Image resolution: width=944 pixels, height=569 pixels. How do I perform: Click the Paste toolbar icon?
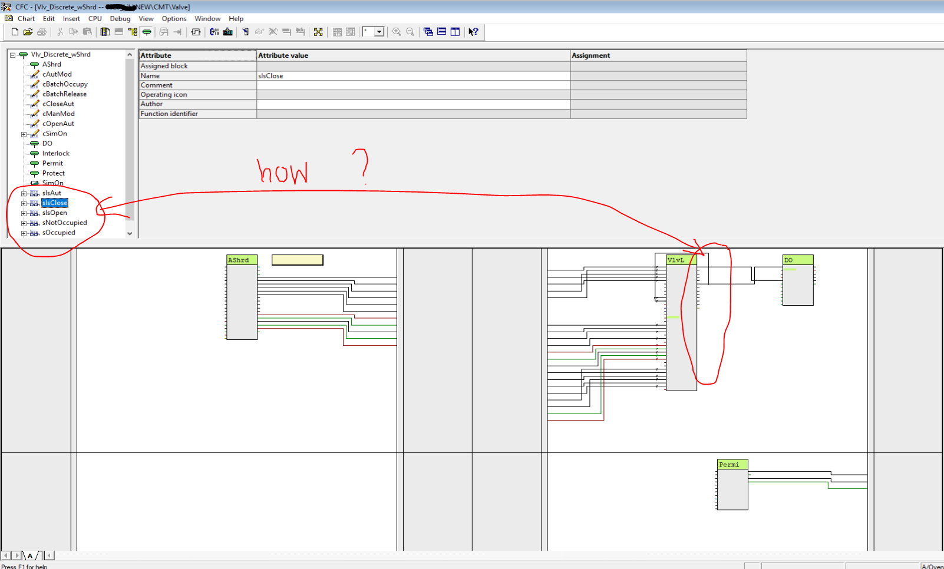tap(87, 32)
